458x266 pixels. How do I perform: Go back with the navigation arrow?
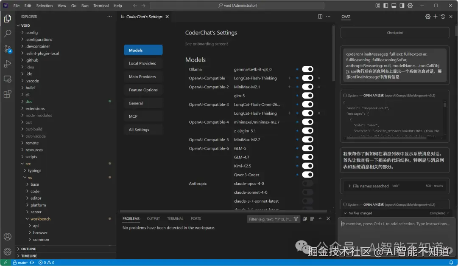pos(135,6)
